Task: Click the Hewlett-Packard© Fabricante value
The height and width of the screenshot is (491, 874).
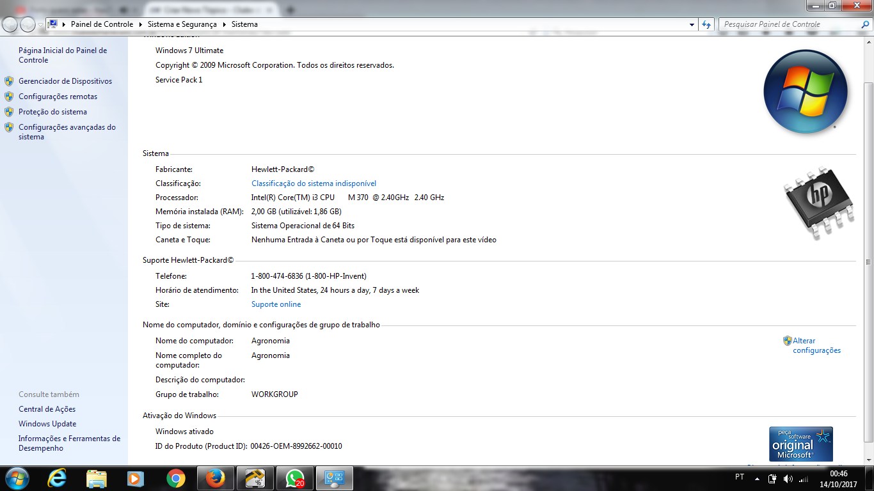Action: pos(283,169)
